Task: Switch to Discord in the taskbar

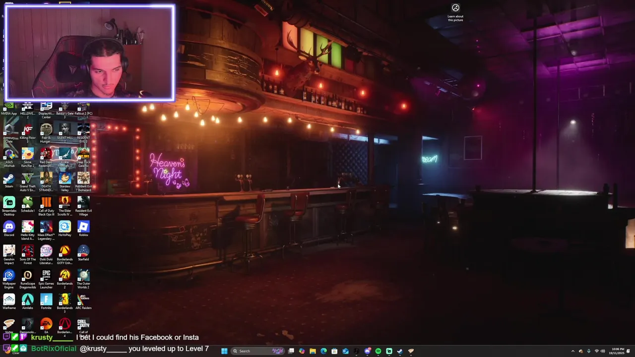Action: (x=367, y=351)
